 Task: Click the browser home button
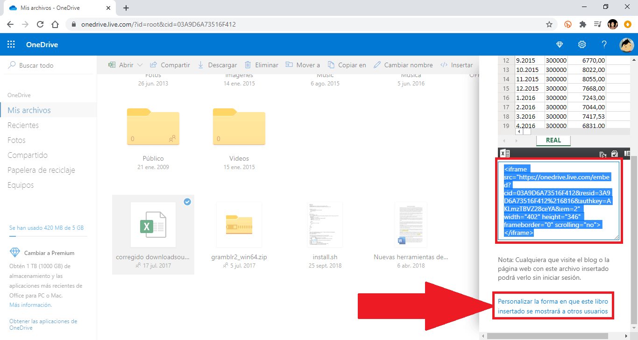point(55,24)
